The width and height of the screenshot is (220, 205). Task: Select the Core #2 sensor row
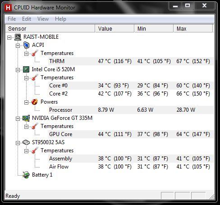pos(131,94)
